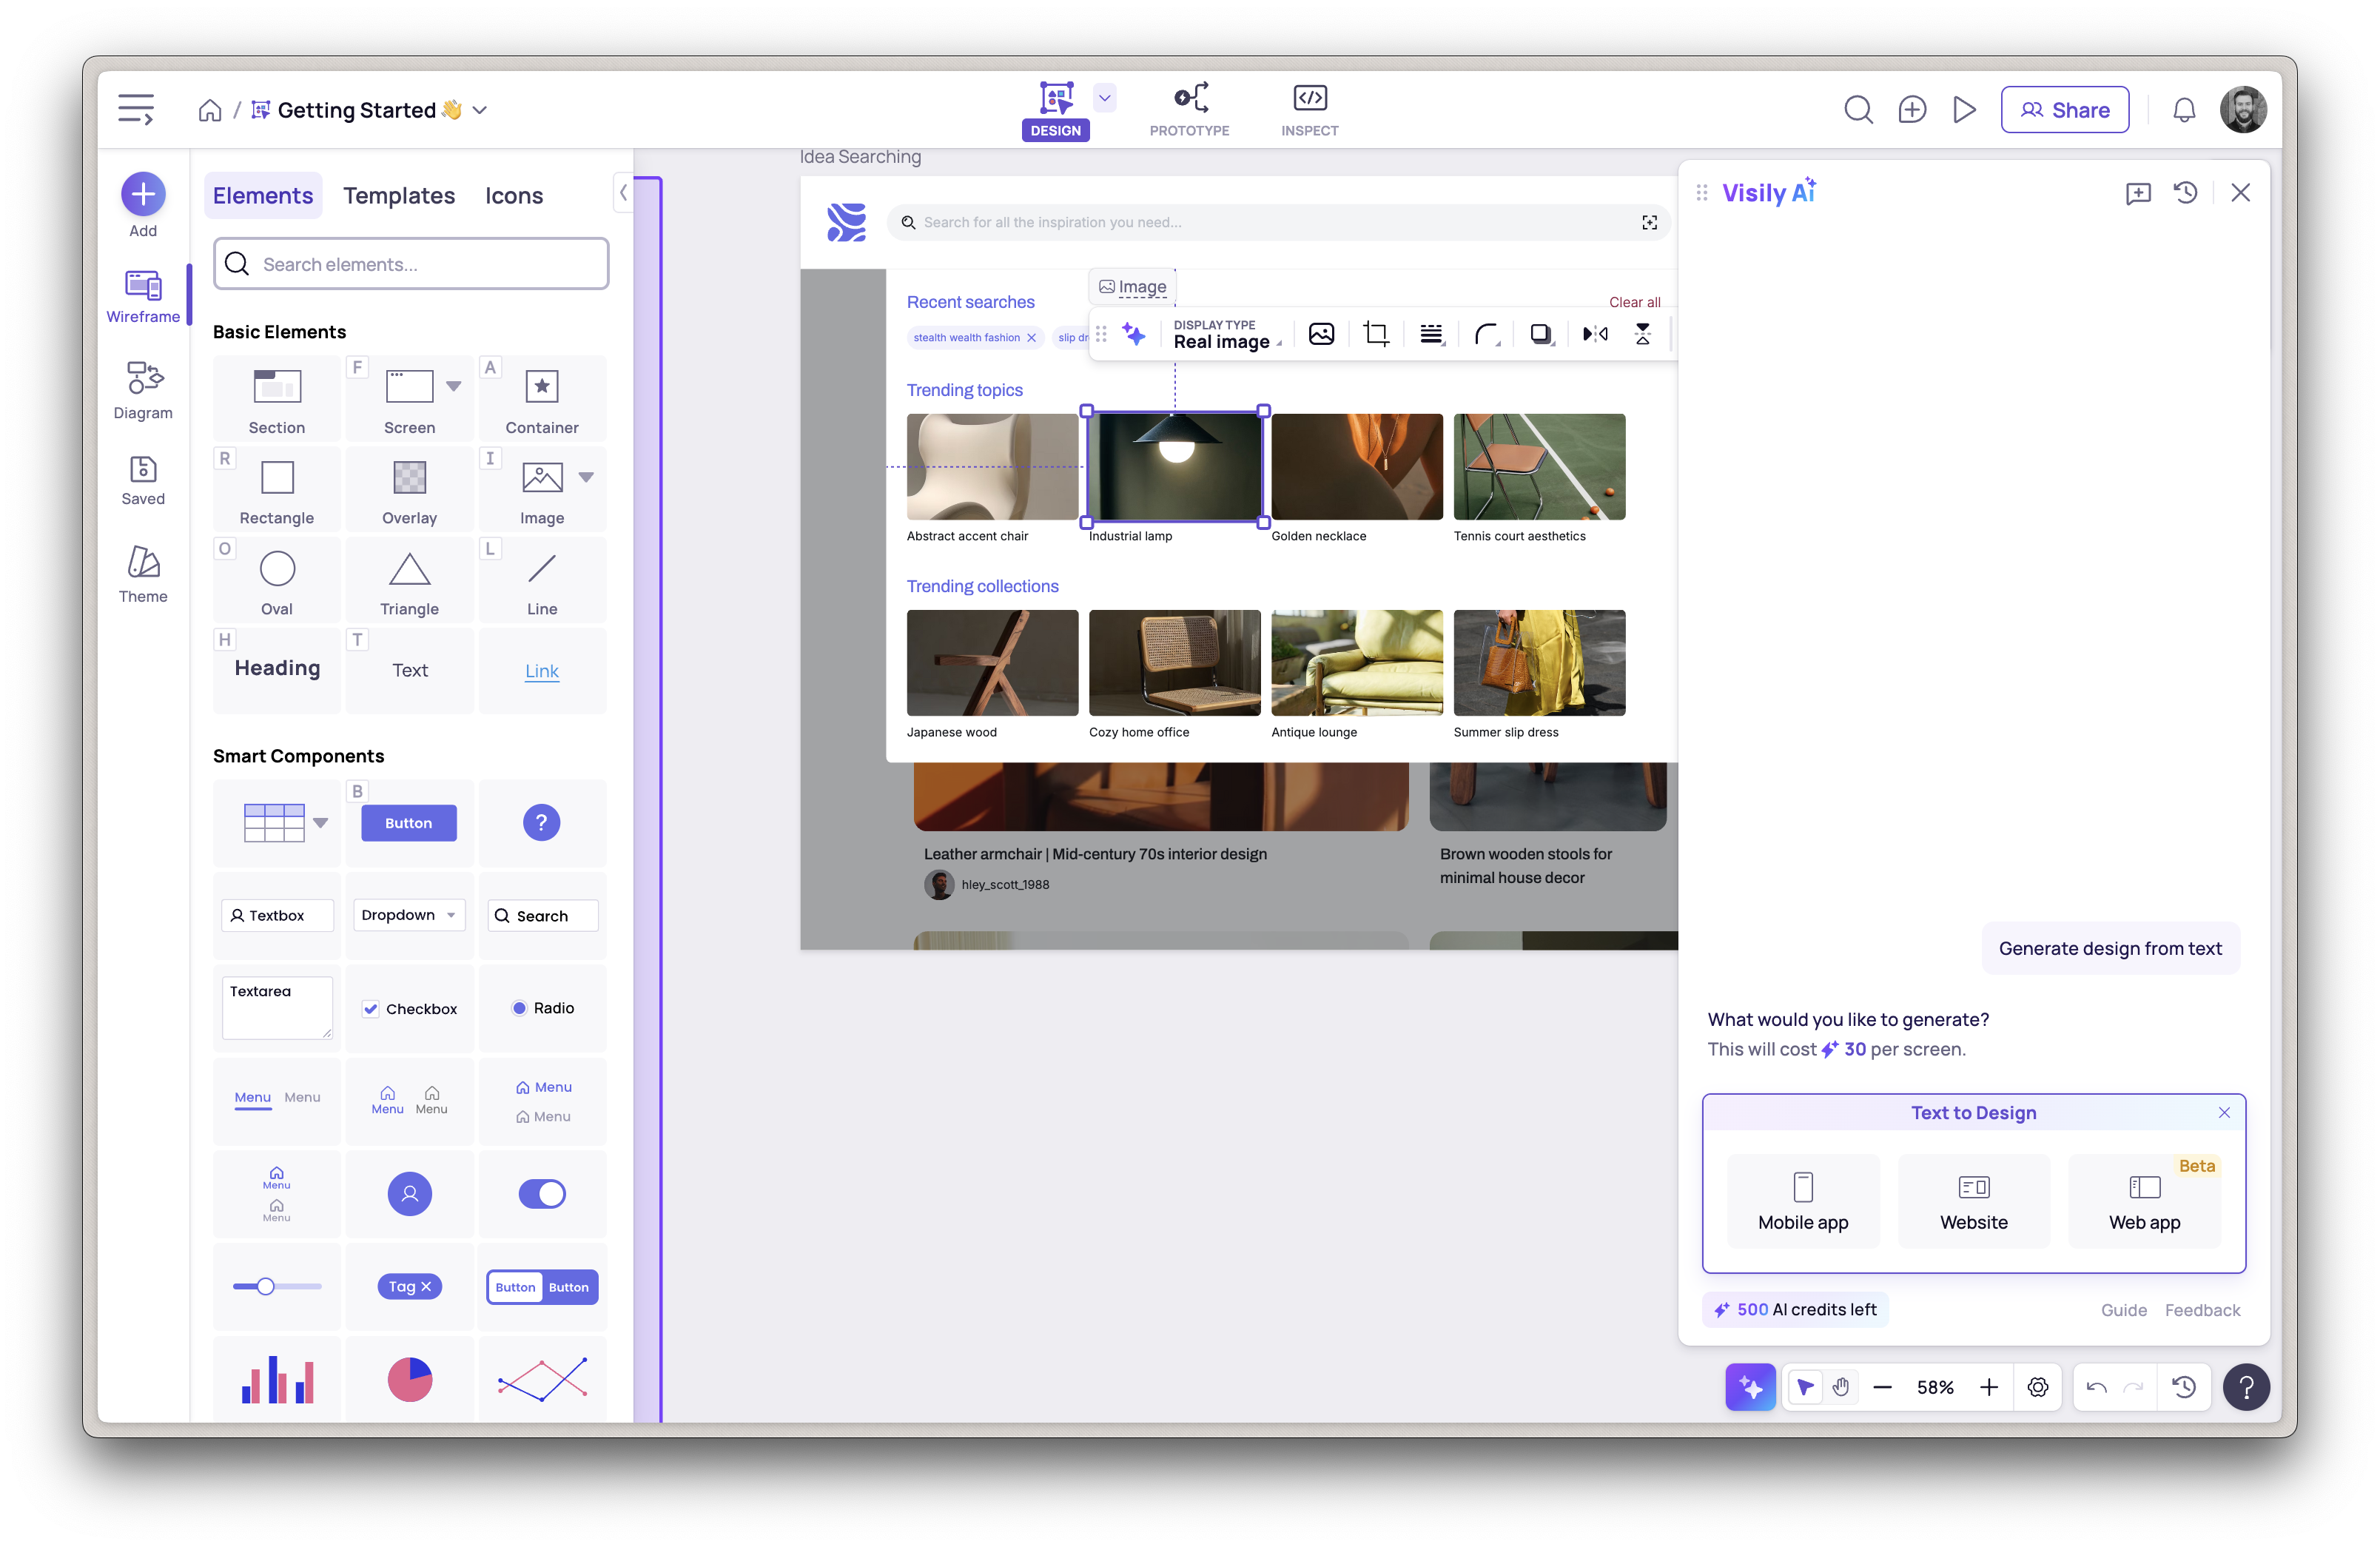Click the Search elements input field
This screenshot has height=1547, width=2380.
(x=411, y=264)
